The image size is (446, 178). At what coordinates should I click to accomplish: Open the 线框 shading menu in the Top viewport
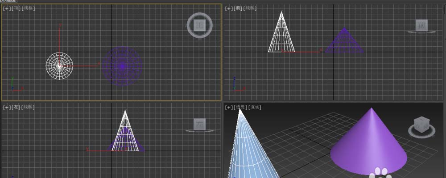(x=28, y=8)
